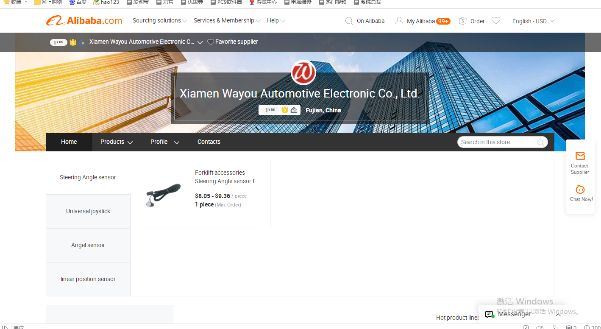601x329 pixels.
Task: Click the 1YRS badge in the top gray bar
Action: 58,42
